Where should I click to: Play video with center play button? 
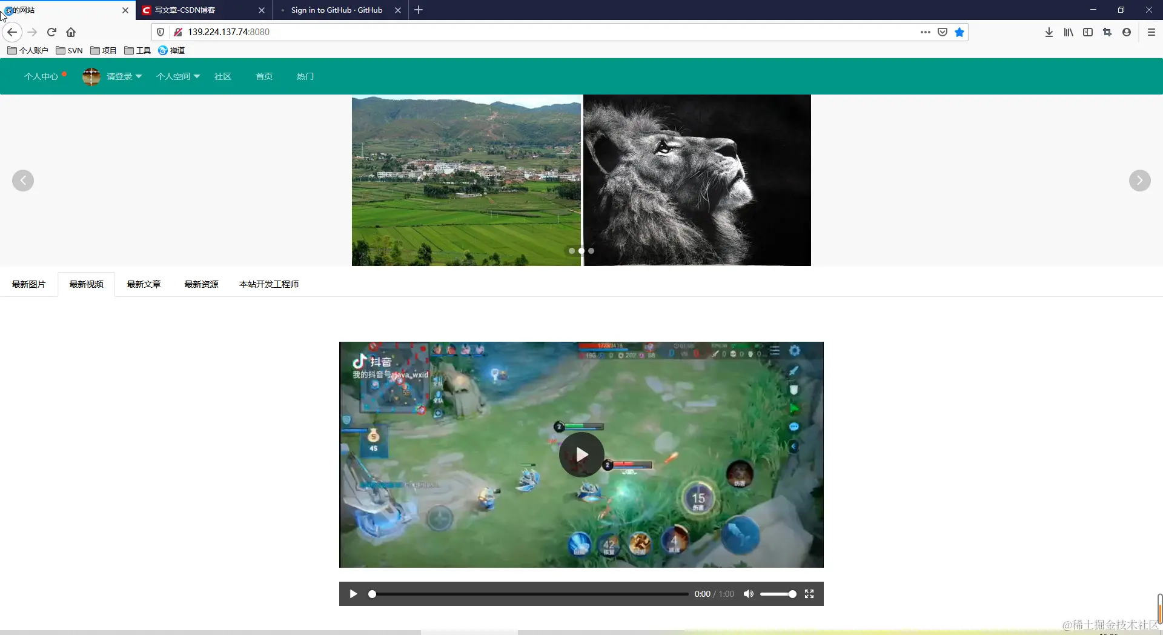tap(581, 454)
